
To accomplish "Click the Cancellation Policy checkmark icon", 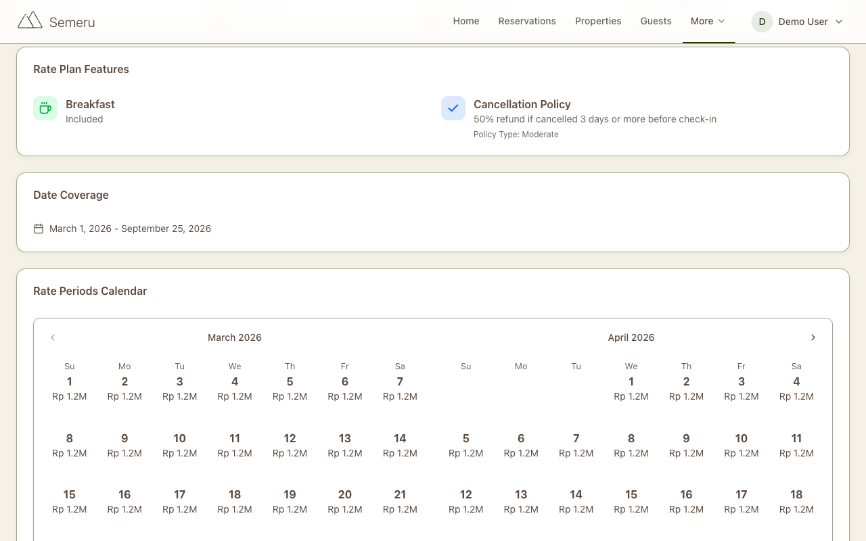I will (x=453, y=108).
